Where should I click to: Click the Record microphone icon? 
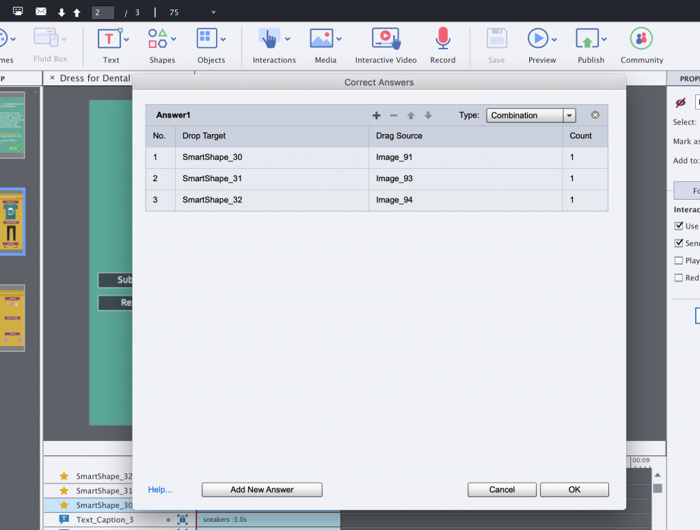(x=443, y=39)
